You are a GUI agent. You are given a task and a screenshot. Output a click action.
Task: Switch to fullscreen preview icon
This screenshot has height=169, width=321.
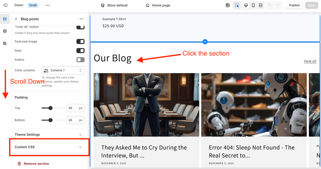pyautogui.click(x=260, y=5)
